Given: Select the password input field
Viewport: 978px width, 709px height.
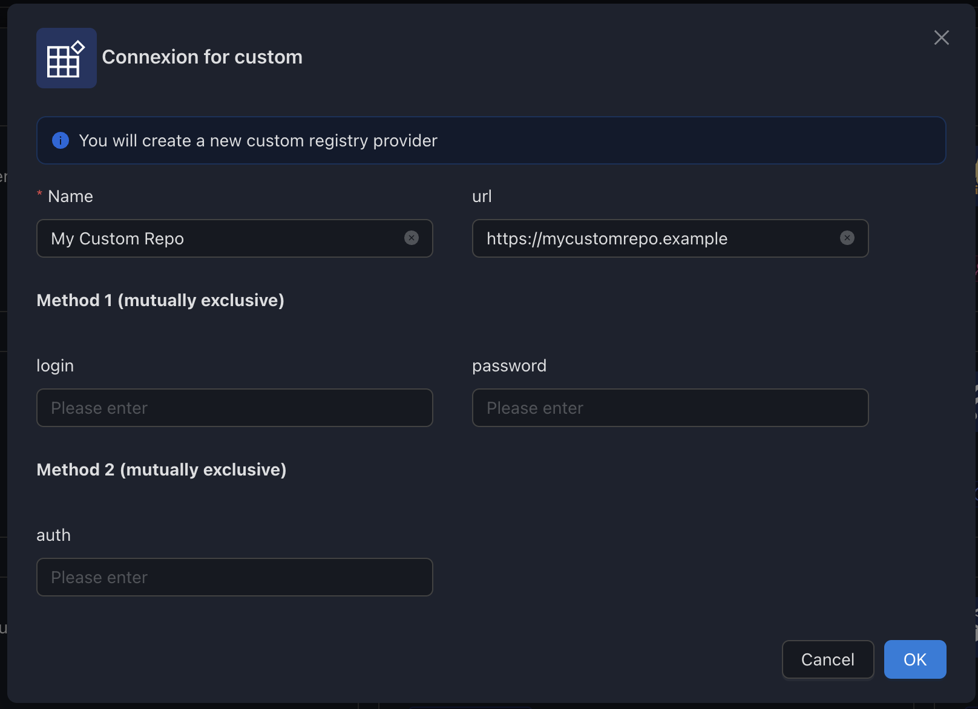Looking at the screenshot, I should click(670, 408).
